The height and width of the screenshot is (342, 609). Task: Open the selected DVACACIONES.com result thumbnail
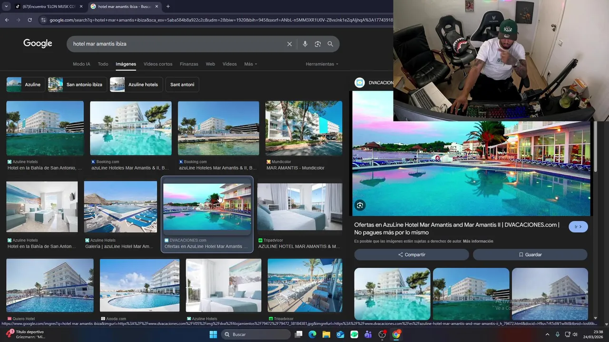coord(207,207)
